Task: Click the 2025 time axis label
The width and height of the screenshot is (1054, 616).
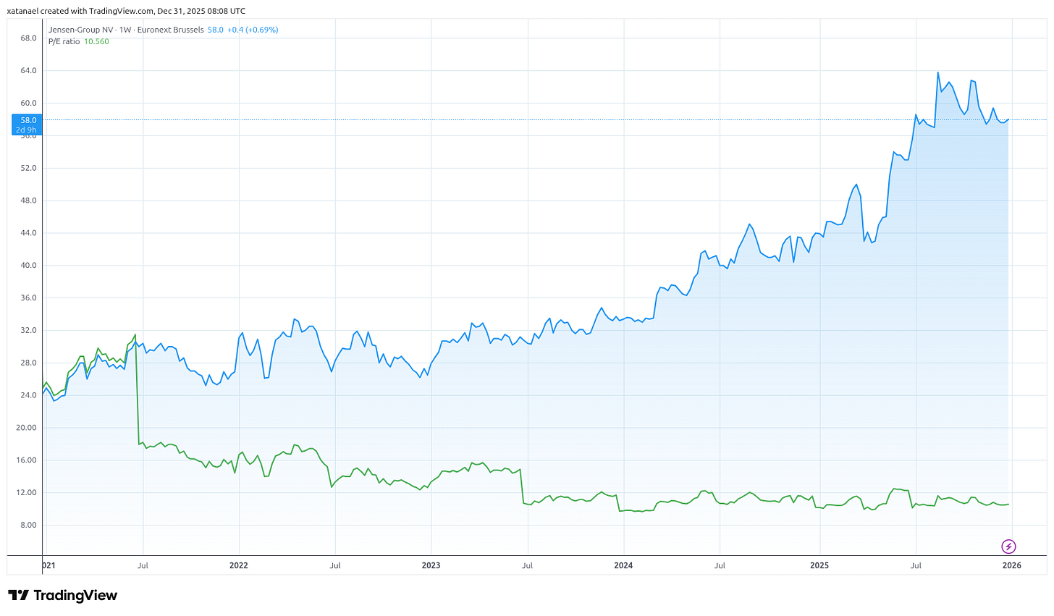Action: coord(819,565)
